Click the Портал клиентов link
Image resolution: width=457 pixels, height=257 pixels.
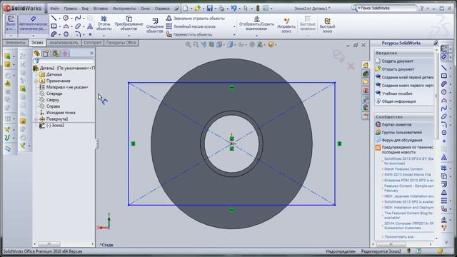396,125
